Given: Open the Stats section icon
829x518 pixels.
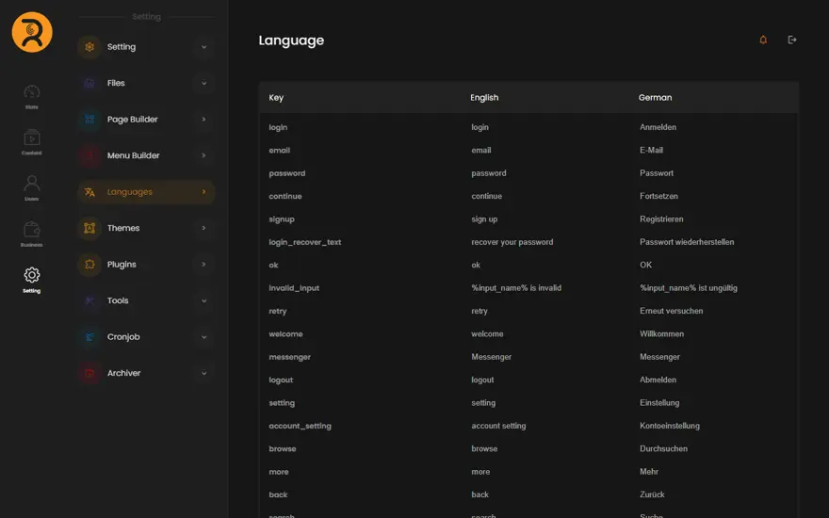Looking at the screenshot, I should (32, 92).
